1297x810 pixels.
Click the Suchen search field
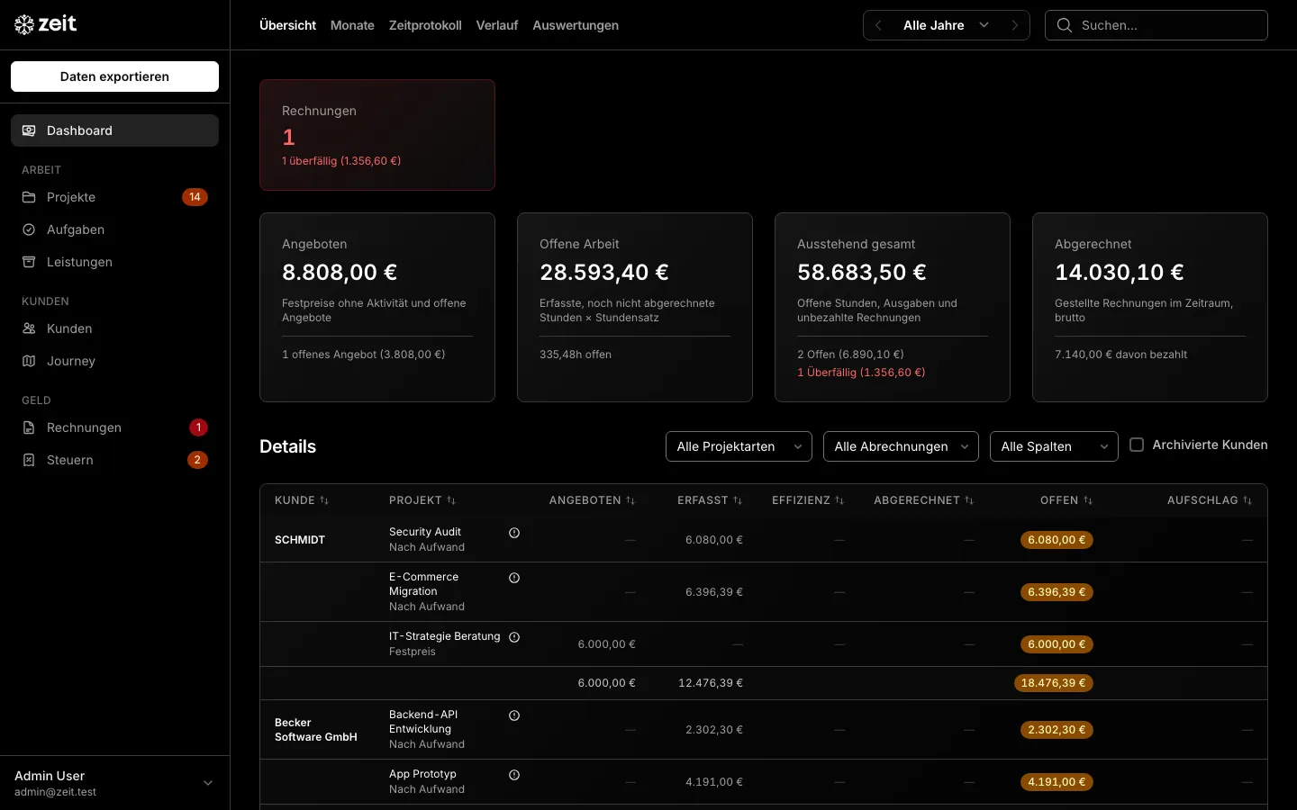tap(1156, 25)
